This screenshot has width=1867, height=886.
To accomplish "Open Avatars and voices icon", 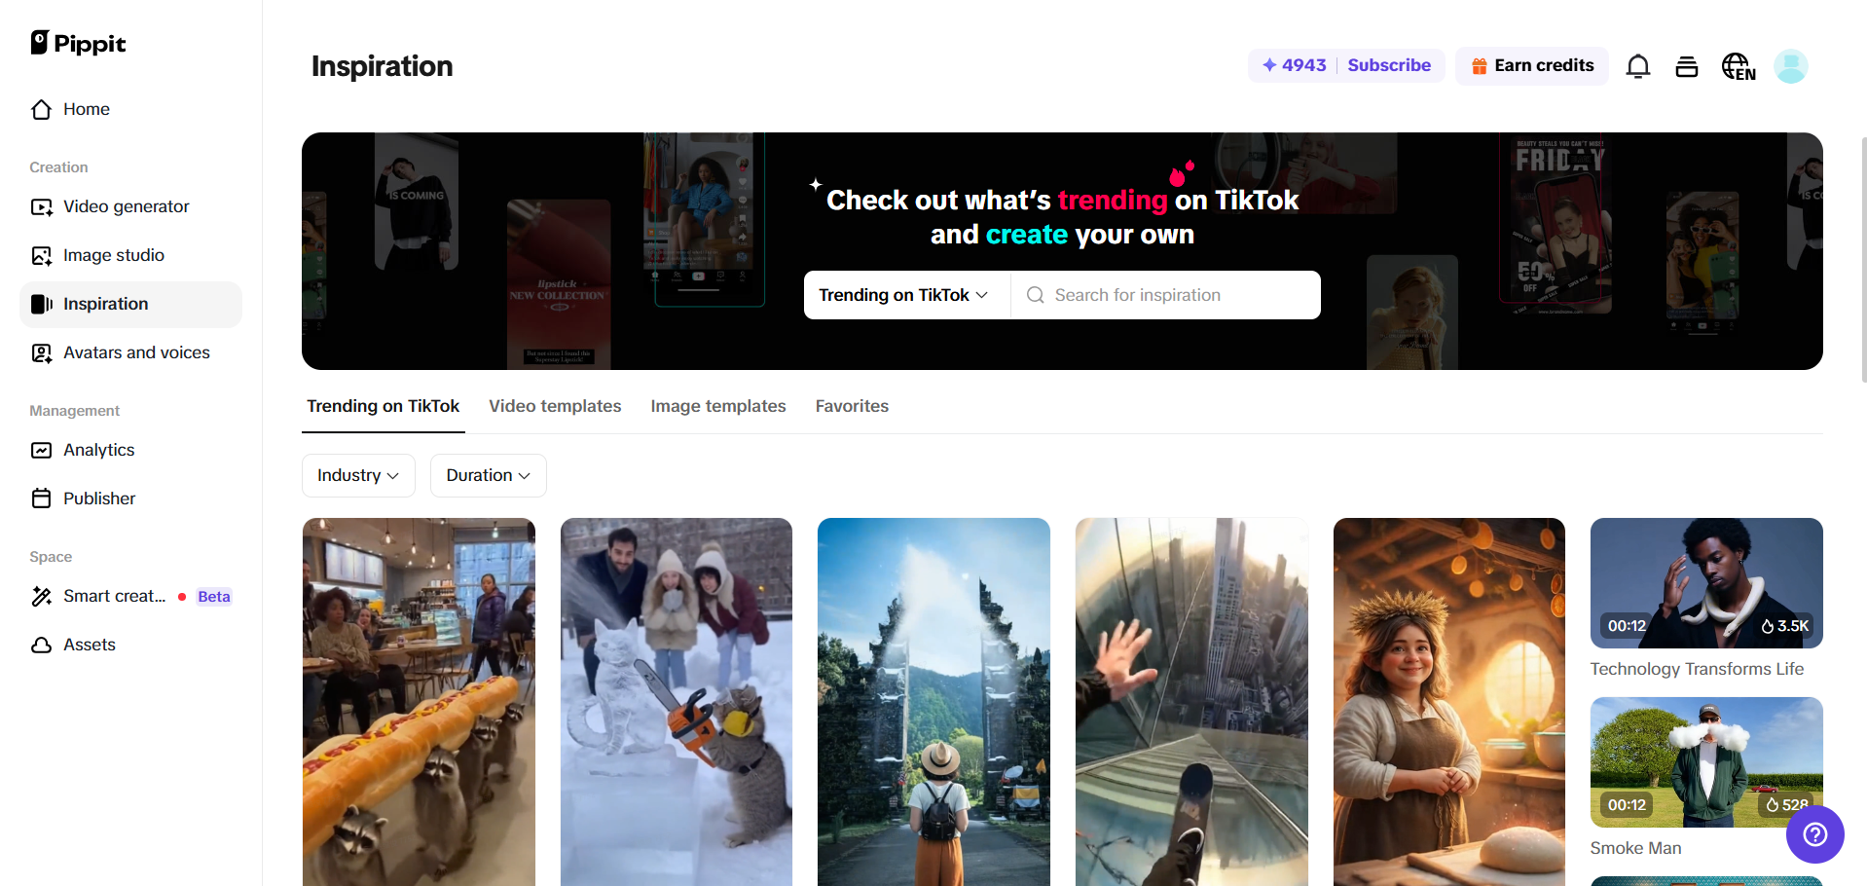I will pos(41,352).
